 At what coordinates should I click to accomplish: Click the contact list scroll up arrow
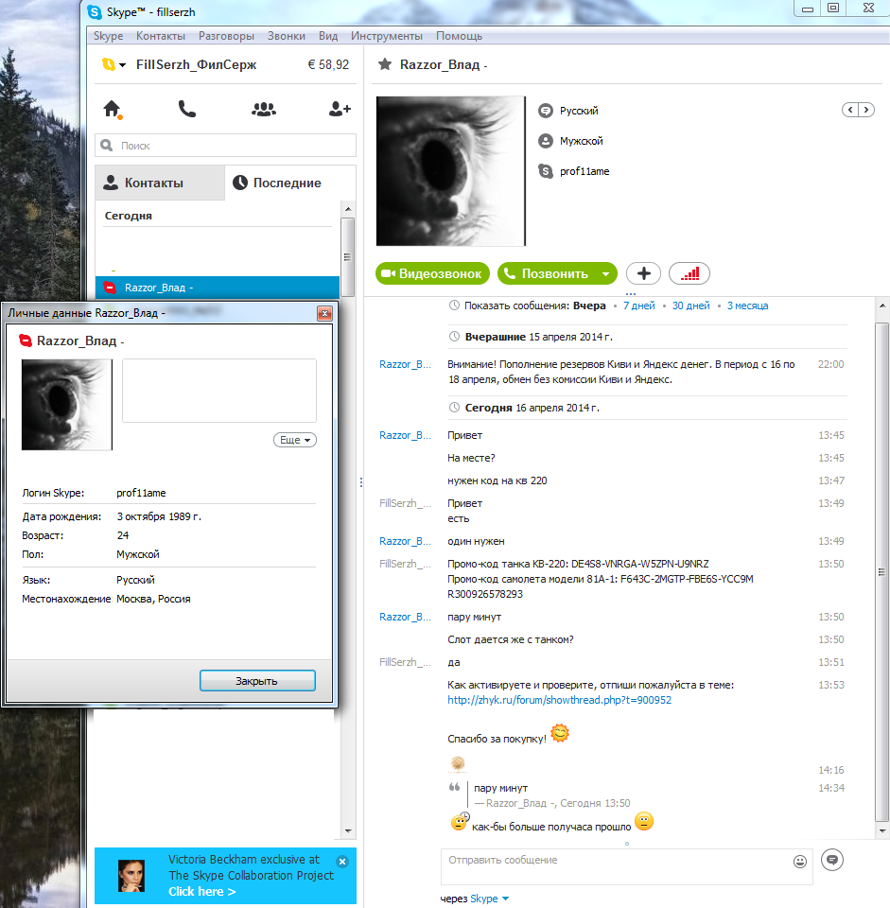(348, 208)
